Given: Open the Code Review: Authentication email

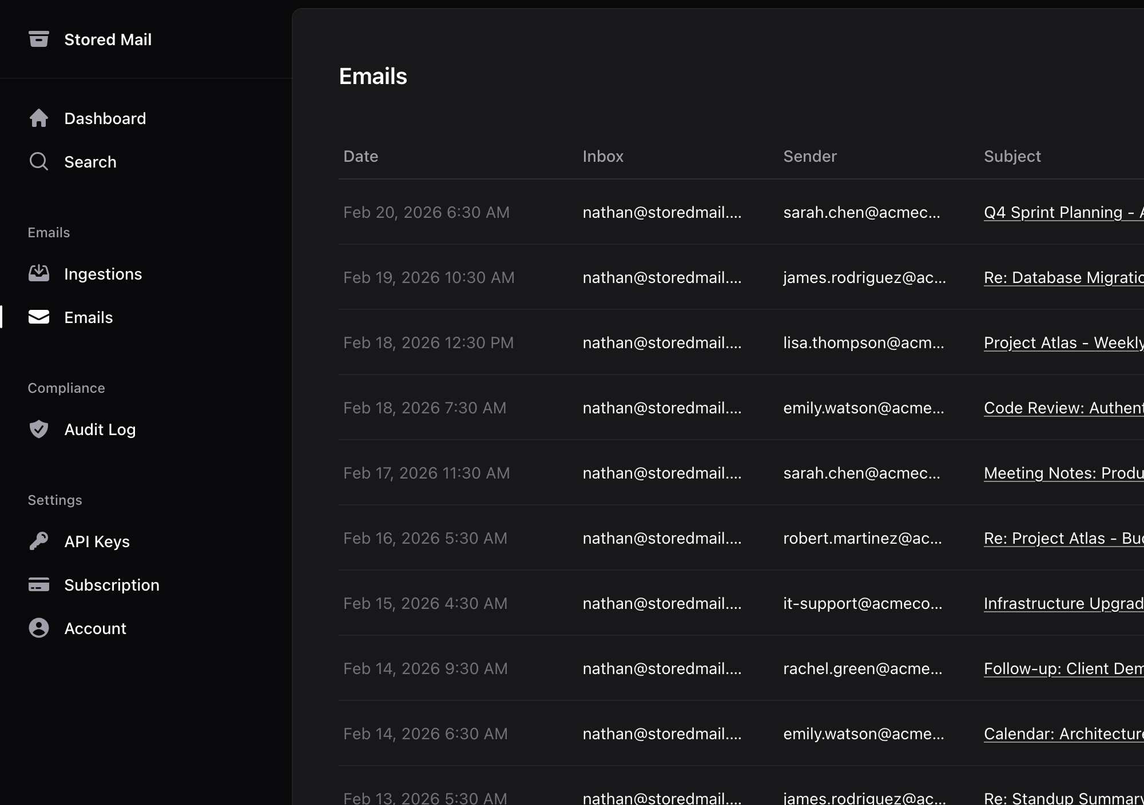Looking at the screenshot, I should tap(1063, 408).
